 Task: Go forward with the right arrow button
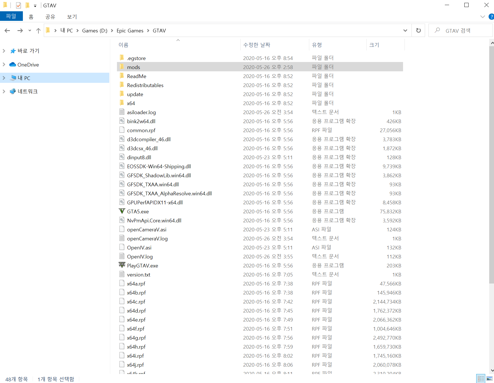click(20, 30)
